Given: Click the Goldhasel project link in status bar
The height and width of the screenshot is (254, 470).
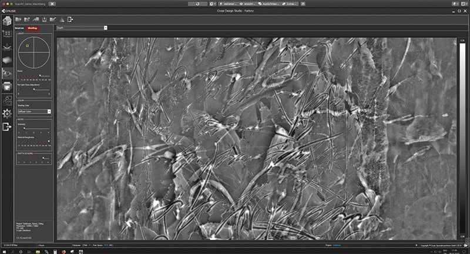Looking at the screenshot, I should [337, 245].
